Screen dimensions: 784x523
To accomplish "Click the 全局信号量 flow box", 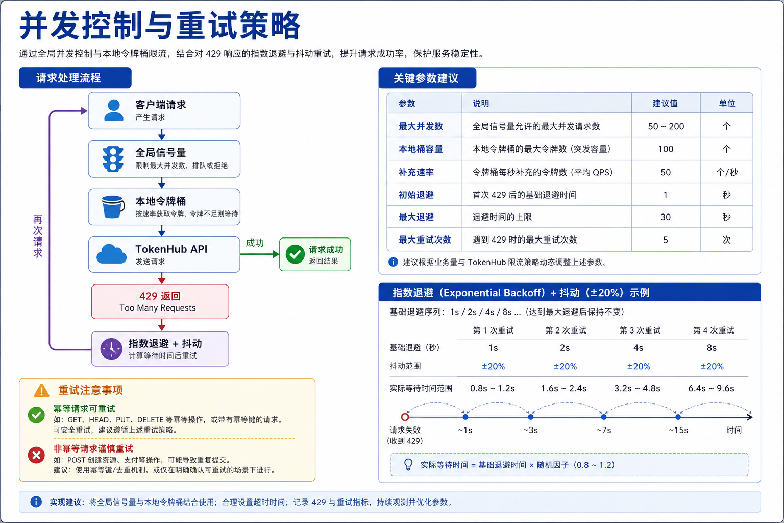I will [164, 159].
